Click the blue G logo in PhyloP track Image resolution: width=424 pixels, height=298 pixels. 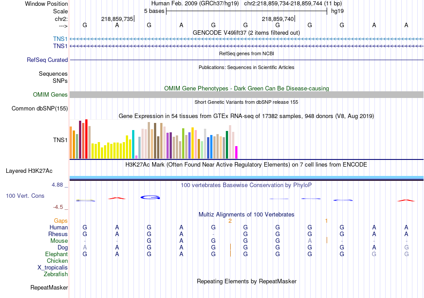(150, 198)
